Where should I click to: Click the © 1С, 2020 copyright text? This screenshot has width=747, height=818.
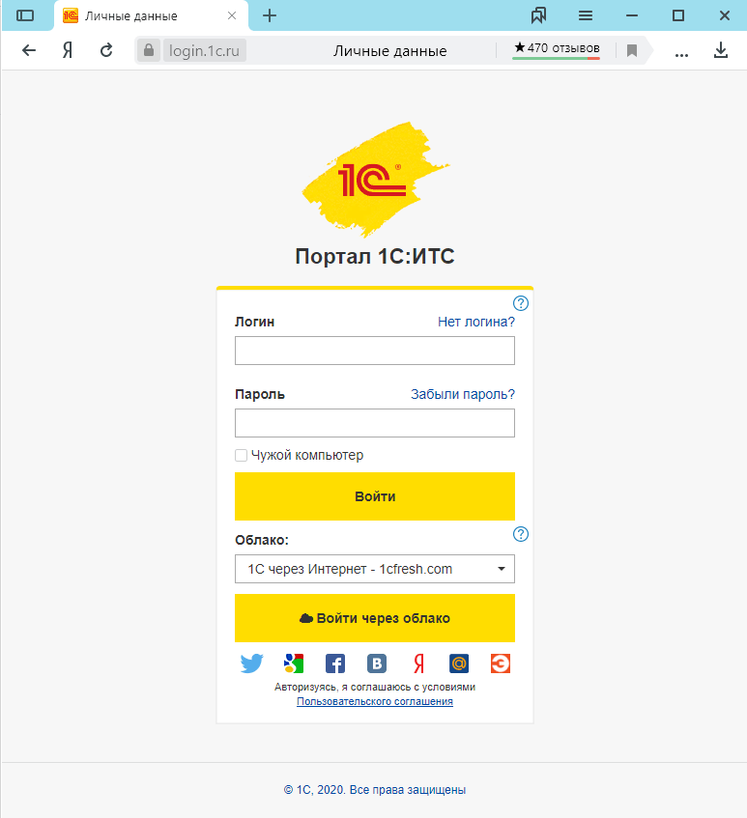point(375,790)
